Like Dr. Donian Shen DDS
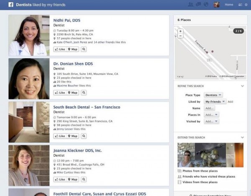This screenshot has height=196, width=251. click(60, 93)
